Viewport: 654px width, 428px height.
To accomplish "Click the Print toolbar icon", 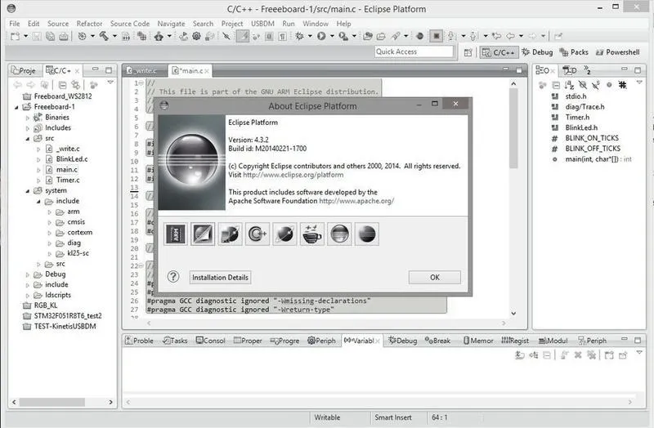I will tap(64, 36).
